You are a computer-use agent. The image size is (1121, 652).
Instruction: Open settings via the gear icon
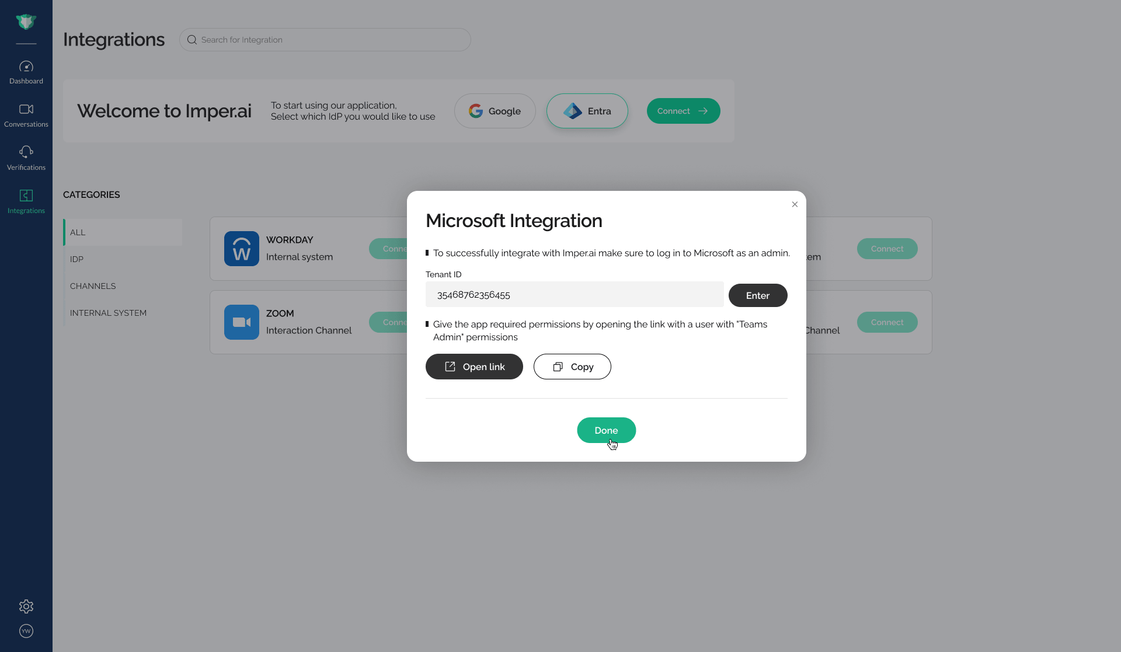(26, 606)
